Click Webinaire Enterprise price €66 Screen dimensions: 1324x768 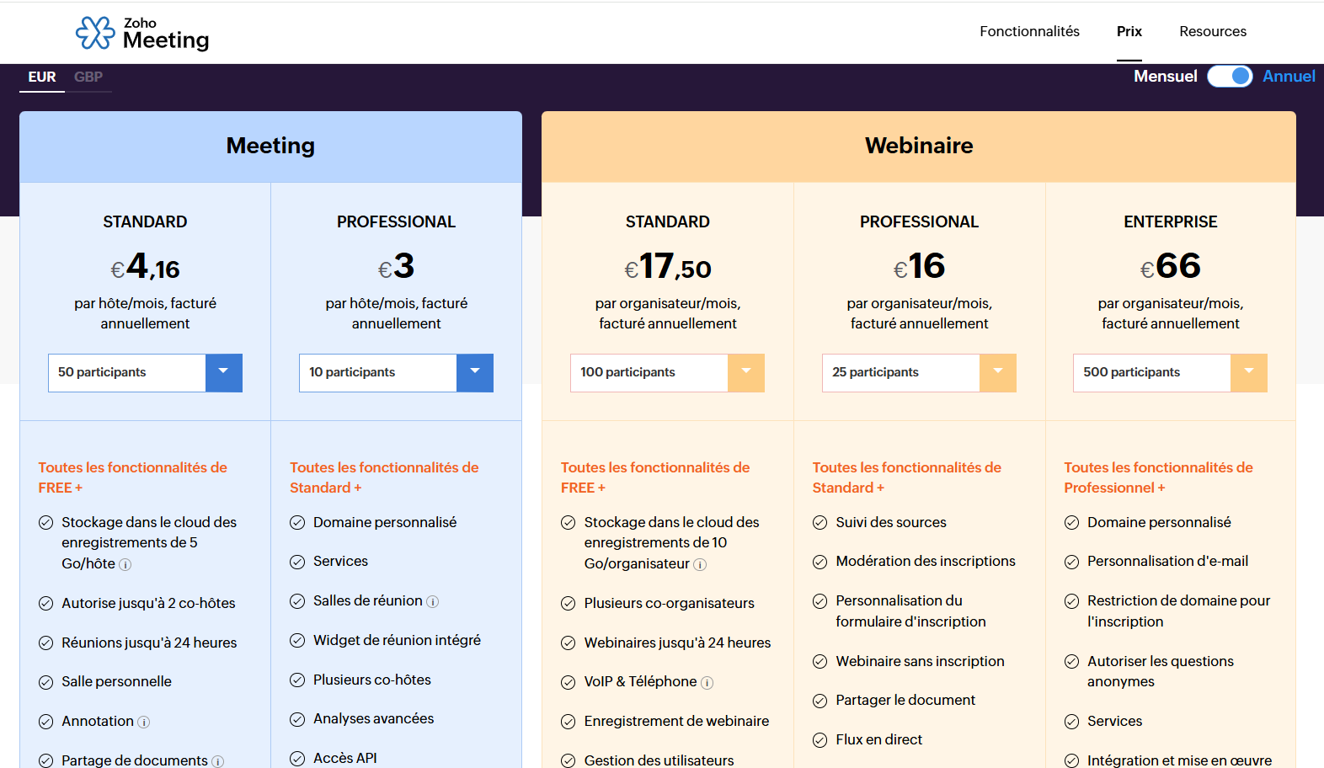tap(1170, 267)
